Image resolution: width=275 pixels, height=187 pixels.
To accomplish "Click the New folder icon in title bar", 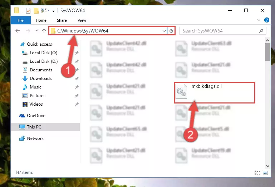I will (x=36, y=11).
